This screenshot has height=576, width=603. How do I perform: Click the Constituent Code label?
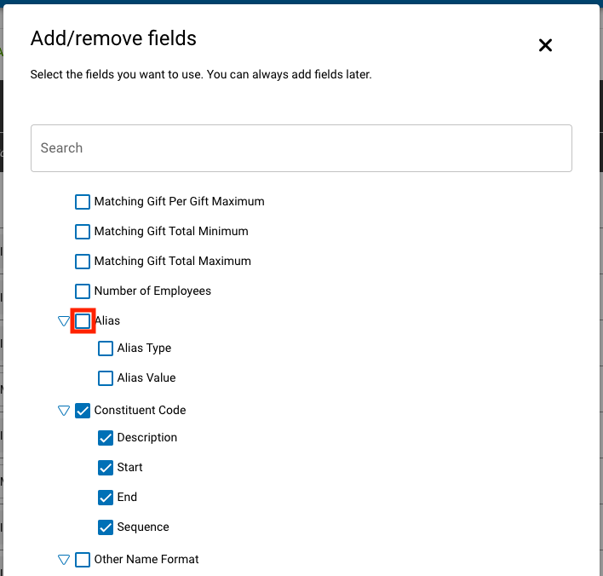pyautogui.click(x=140, y=410)
